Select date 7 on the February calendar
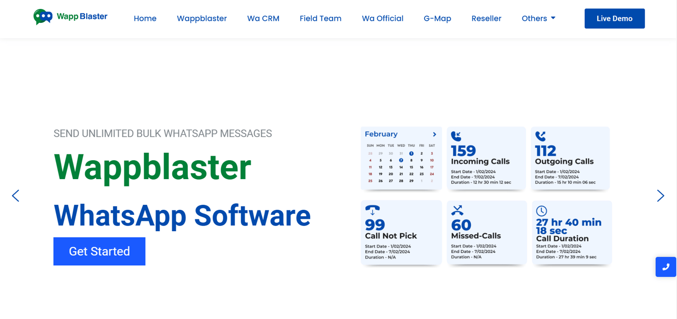Image resolution: width=677 pixels, height=319 pixels. click(x=401, y=160)
